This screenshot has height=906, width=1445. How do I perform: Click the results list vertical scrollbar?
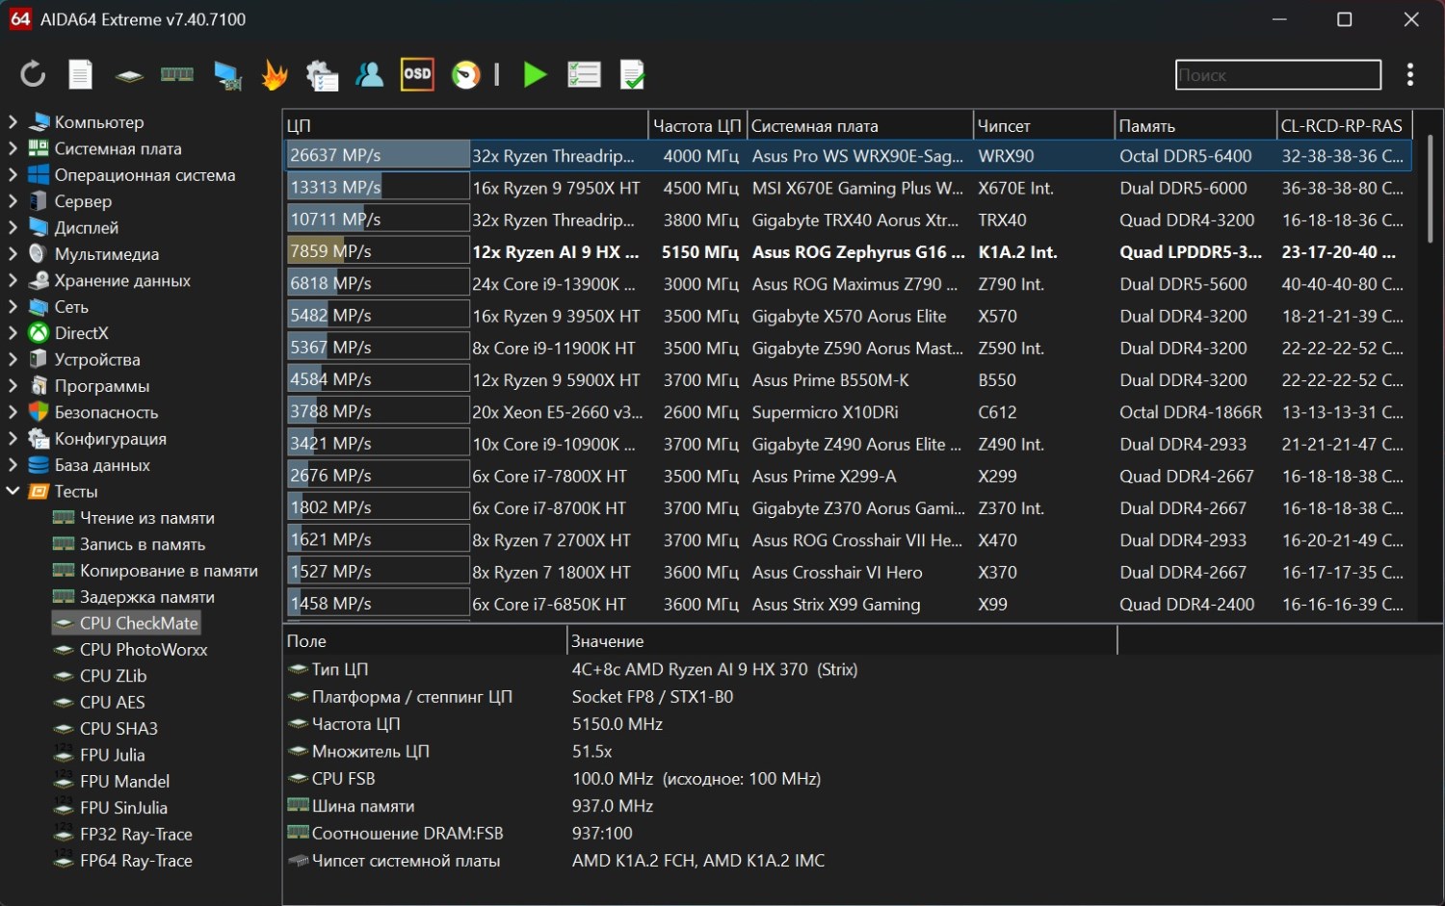pos(1430,188)
